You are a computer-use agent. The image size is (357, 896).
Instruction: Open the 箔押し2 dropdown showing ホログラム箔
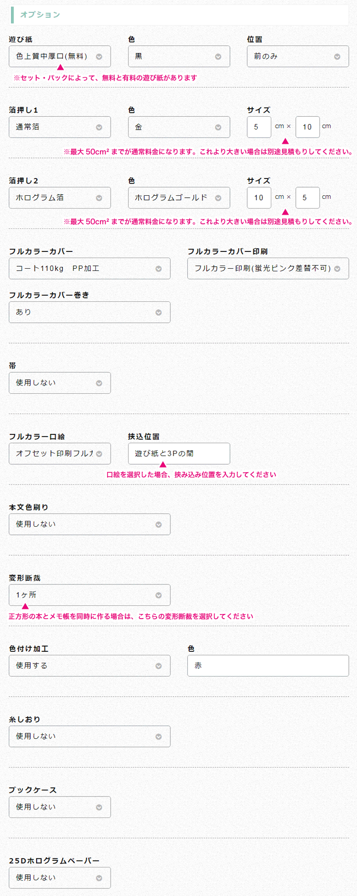tap(60, 198)
